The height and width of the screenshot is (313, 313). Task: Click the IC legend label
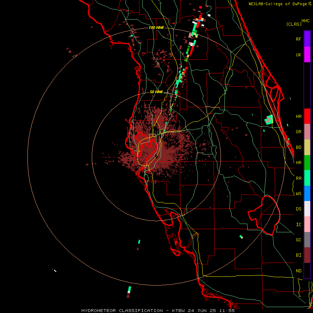299,225
